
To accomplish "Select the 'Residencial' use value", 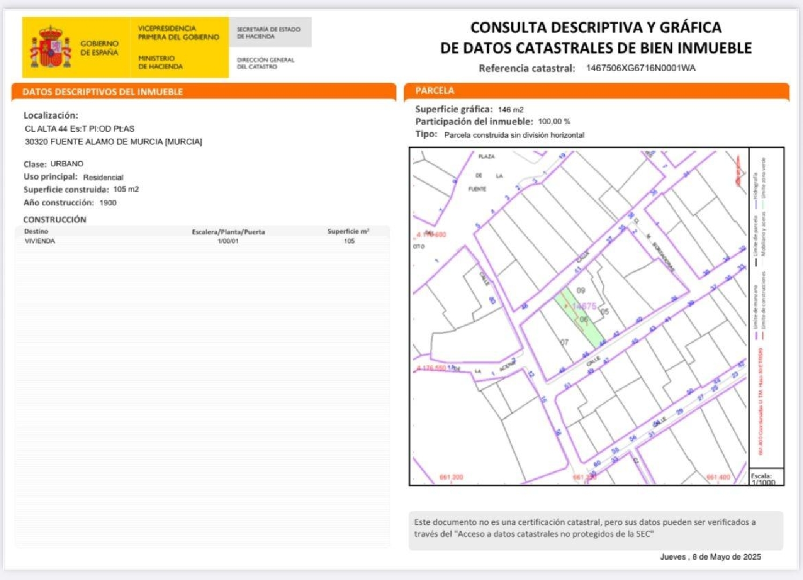I will pos(103,177).
